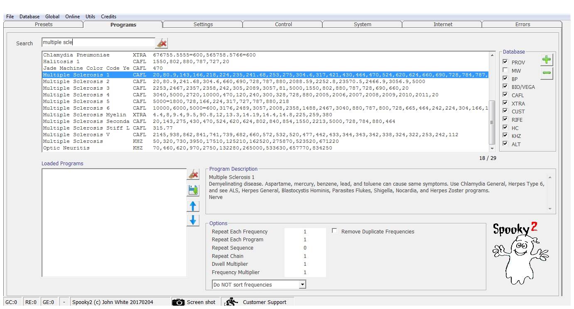Save loaded programs with disk icon
The width and height of the screenshot is (574, 309).
[x=193, y=190]
